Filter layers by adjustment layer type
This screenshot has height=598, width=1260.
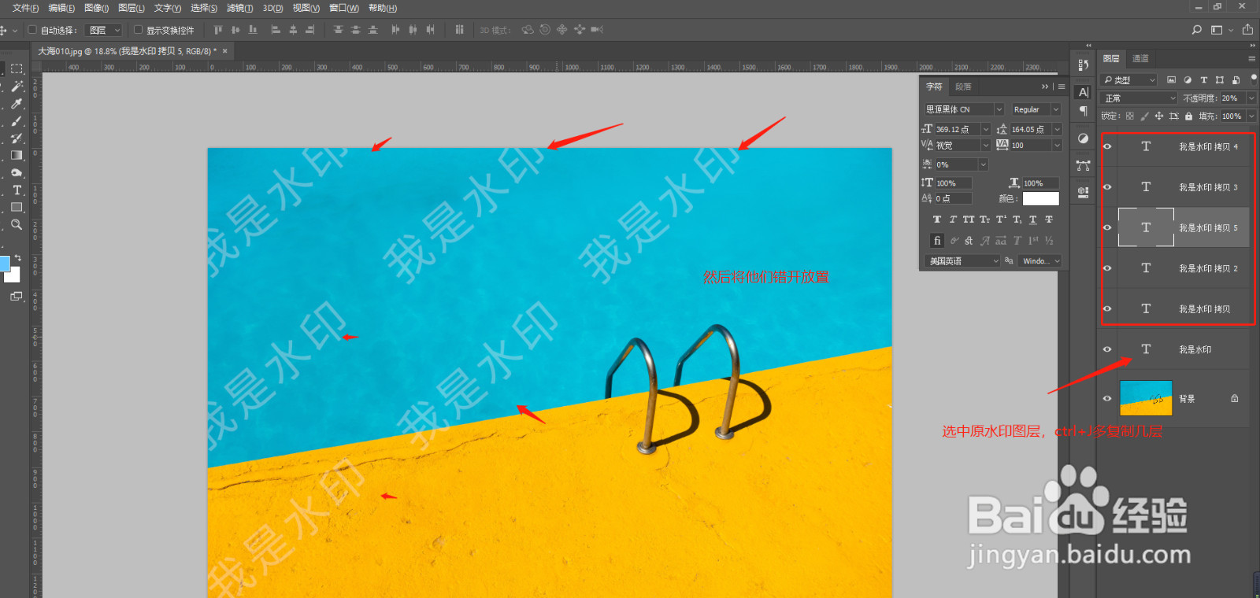click(x=1188, y=80)
